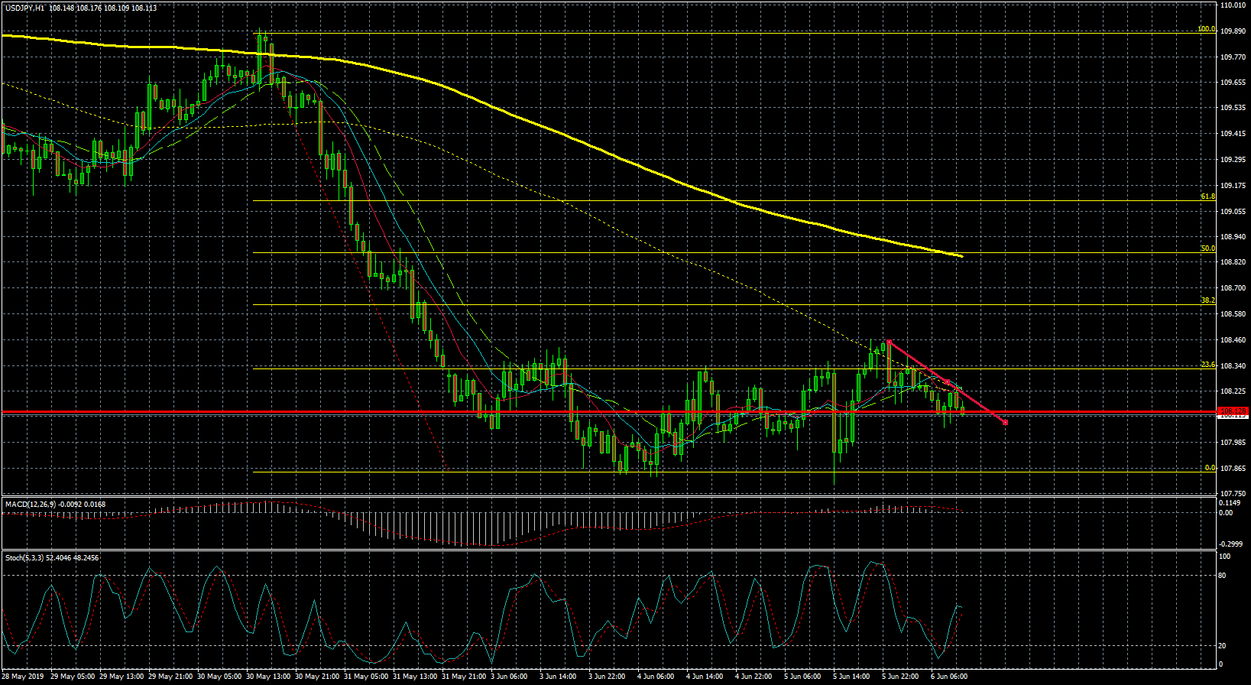Click the Fibonacci 23.6 level label
The image size is (1251, 685).
pos(1207,365)
